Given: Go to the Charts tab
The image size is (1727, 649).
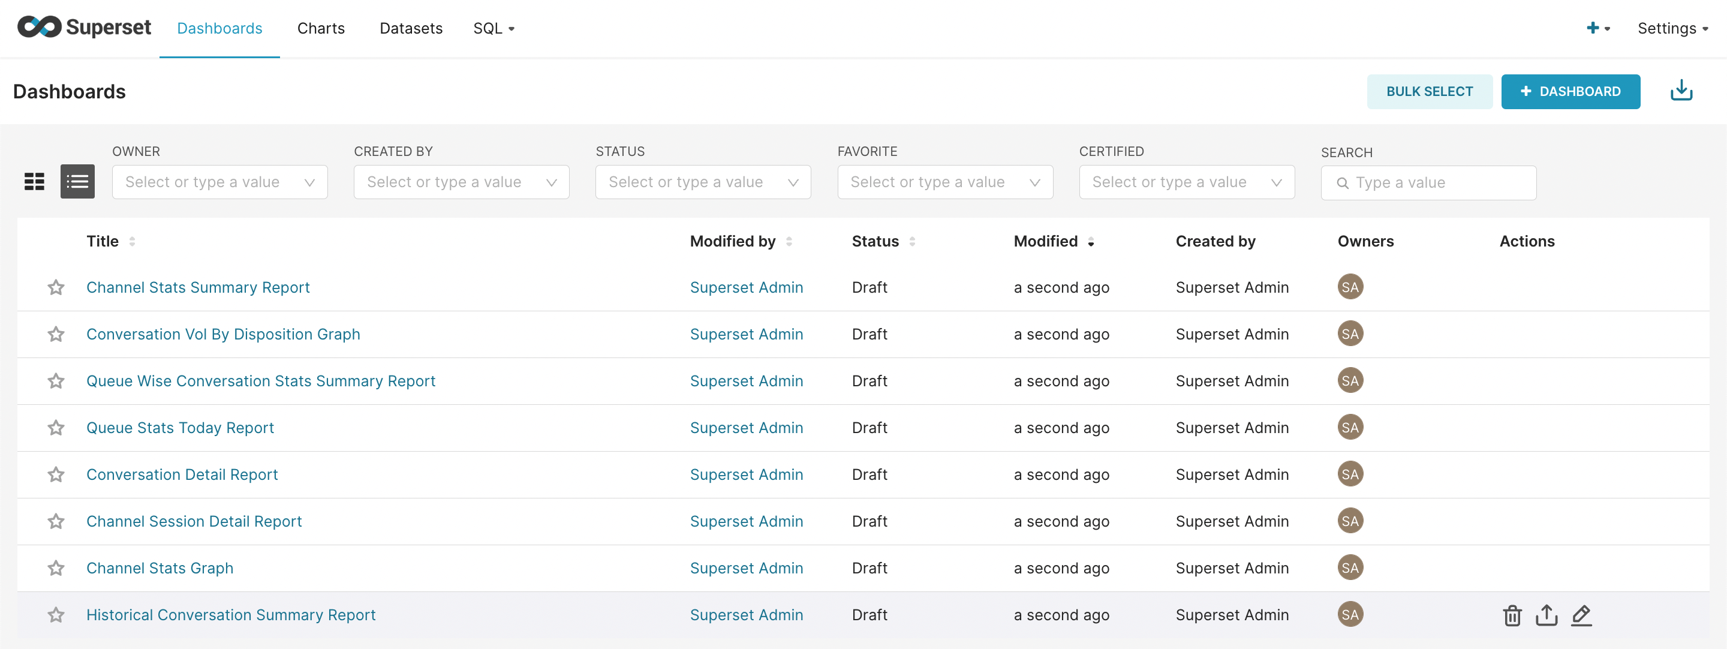Looking at the screenshot, I should tap(320, 28).
